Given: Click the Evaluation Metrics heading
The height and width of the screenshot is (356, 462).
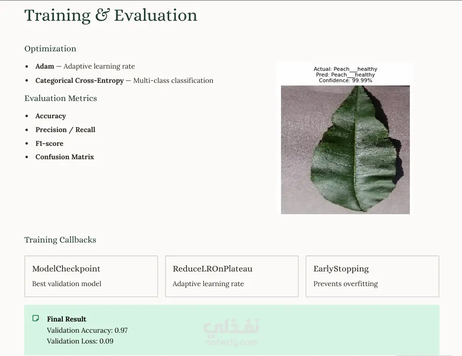Looking at the screenshot, I should tap(61, 98).
